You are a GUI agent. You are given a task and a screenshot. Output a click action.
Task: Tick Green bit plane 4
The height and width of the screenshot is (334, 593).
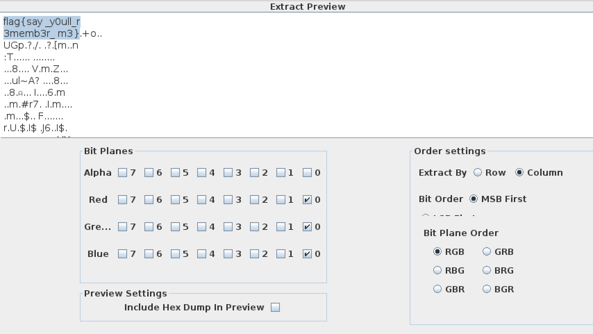point(202,227)
